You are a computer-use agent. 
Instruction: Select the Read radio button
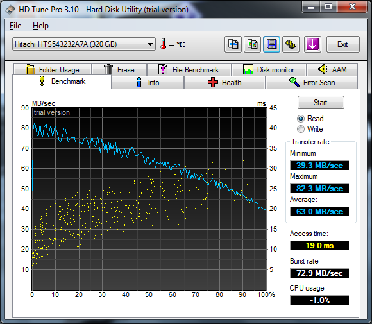pos(301,119)
